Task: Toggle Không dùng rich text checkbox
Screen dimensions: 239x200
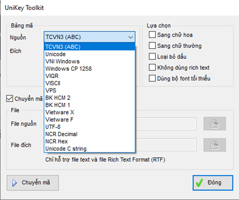Action: click(x=152, y=68)
